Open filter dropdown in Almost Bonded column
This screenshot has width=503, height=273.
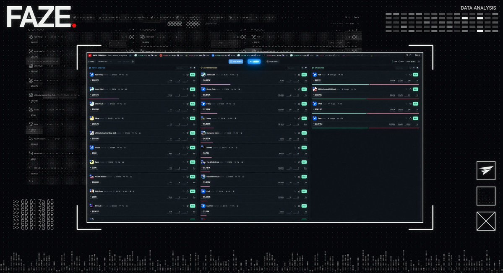pos(306,68)
